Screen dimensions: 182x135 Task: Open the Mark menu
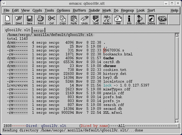point(107,10)
